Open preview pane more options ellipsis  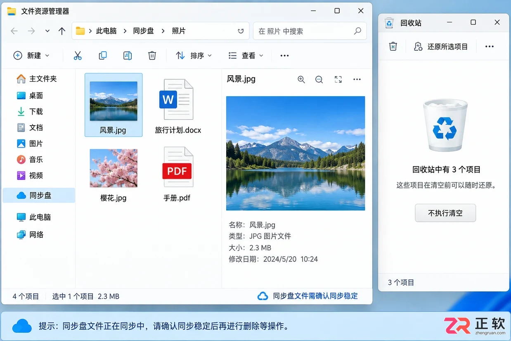[x=357, y=79]
